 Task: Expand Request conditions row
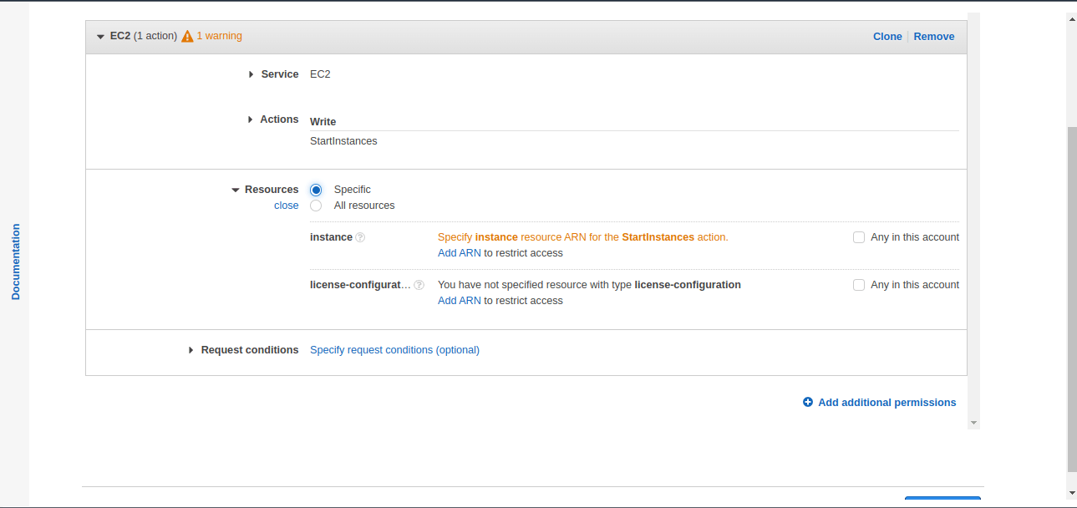pyautogui.click(x=191, y=350)
